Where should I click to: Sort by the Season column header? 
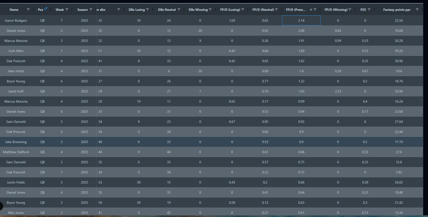(82, 10)
